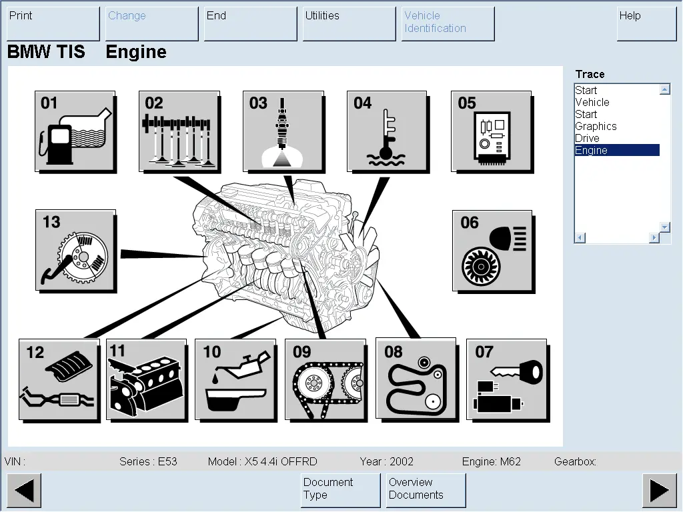Select the 08 drive belt icon
This screenshot has width=683, height=512.
point(416,379)
